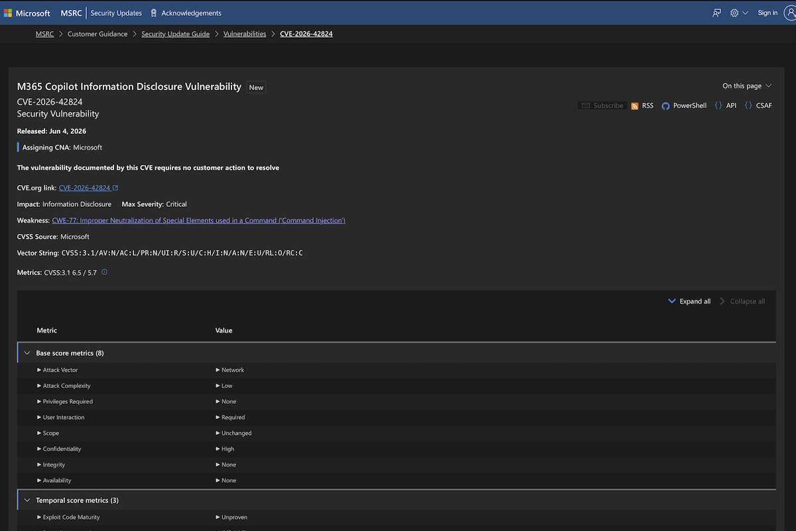Expand the Unproven value detail
The width and height of the screenshot is (796, 531).
coord(232,517)
